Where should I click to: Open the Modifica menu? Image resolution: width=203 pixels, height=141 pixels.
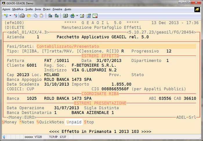tap(18, 9)
